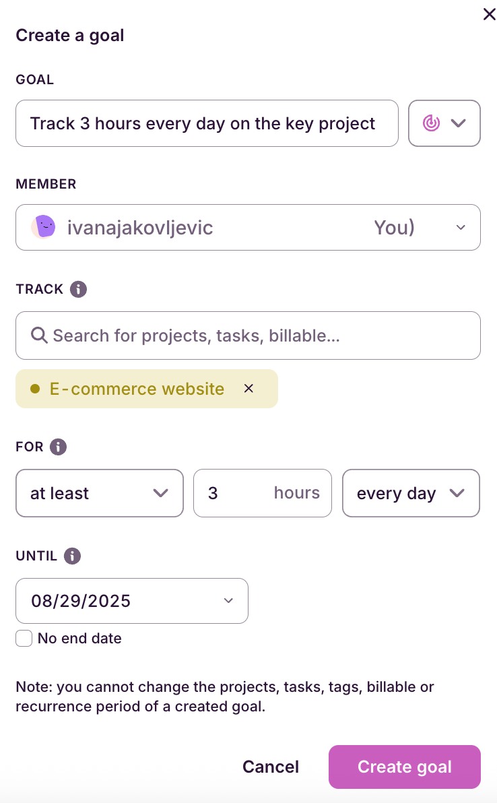The width and height of the screenshot is (497, 803).
Task: Click the search magnifier icon in Track field
Action: pos(39,335)
